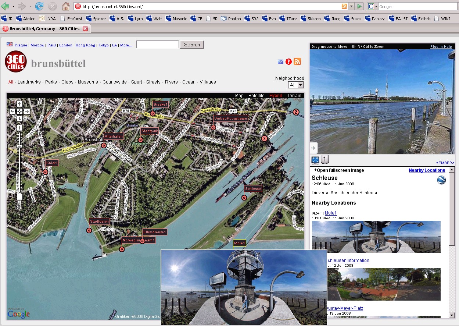Open the Nearby Locations link

click(x=427, y=170)
